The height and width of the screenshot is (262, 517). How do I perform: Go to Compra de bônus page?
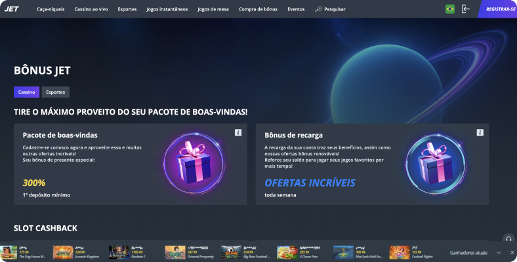point(258,9)
